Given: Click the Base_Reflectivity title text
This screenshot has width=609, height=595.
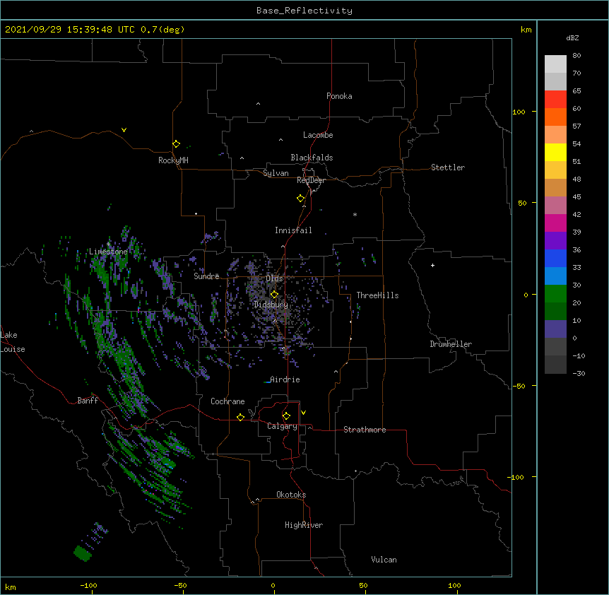Looking at the screenshot, I should point(304,11).
